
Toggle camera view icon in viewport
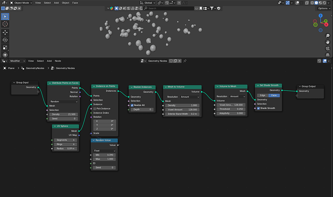click(x=328, y=48)
